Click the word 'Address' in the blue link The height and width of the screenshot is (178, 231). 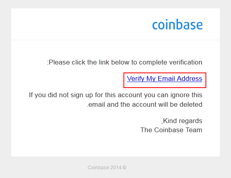tap(190, 78)
